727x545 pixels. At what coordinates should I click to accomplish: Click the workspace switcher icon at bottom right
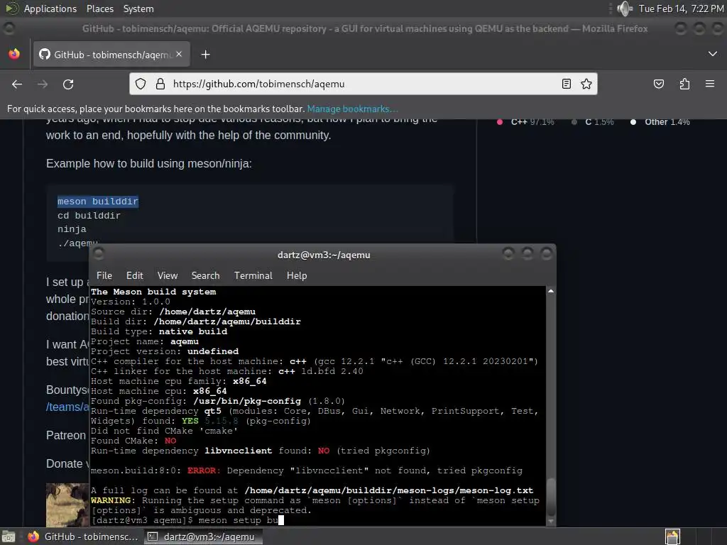coord(672,536)
